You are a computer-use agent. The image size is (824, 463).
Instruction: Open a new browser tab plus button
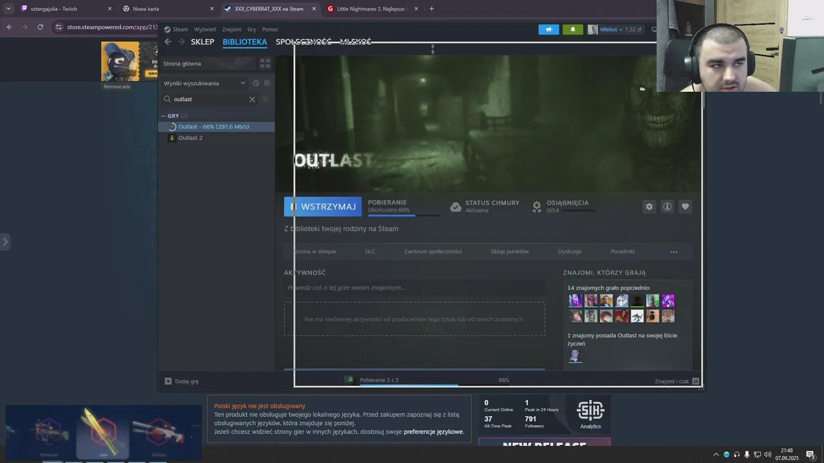coord(431,9)
